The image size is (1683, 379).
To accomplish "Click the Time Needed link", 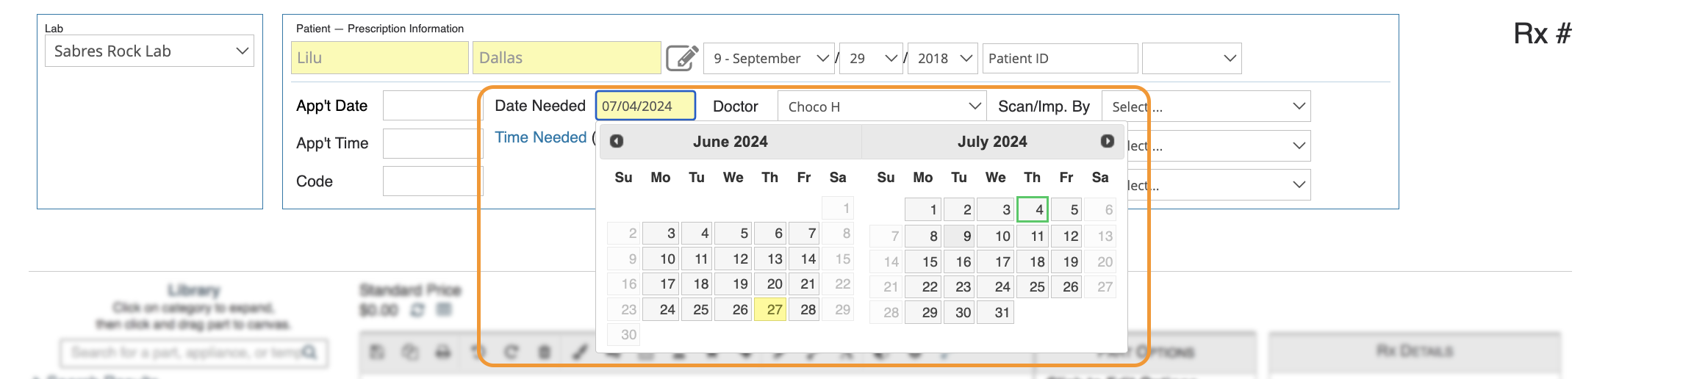I will tap(540, 137).
